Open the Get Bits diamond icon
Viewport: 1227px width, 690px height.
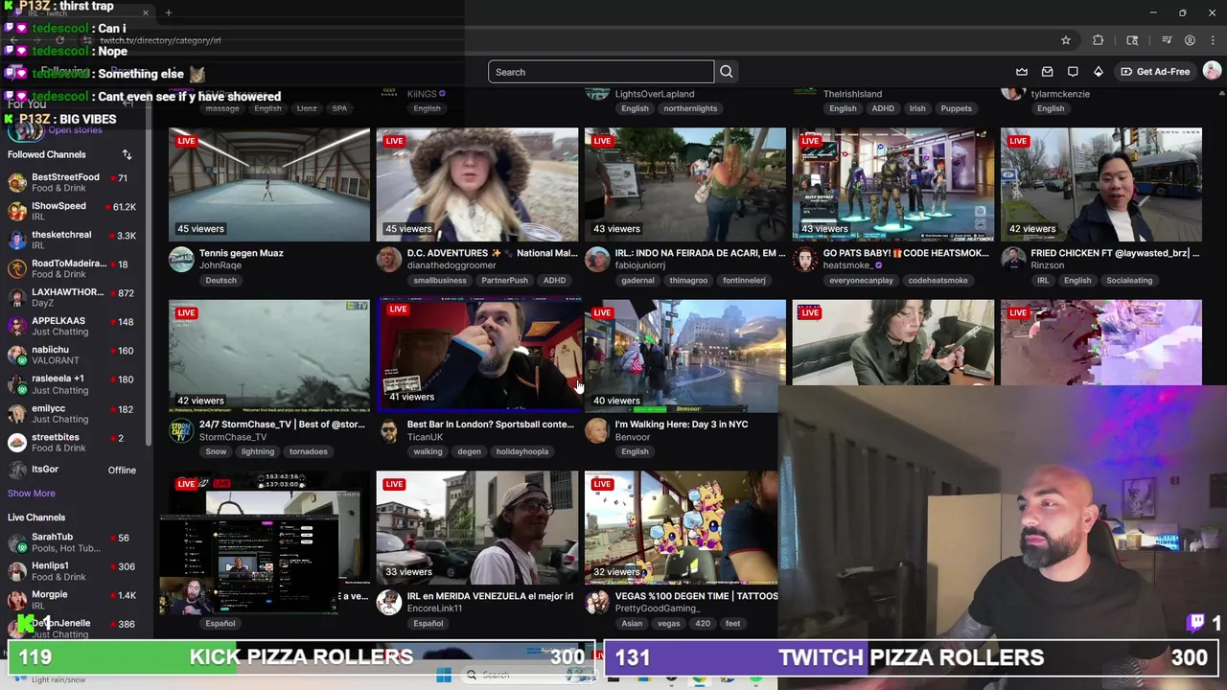click(x=1098, y=72)
